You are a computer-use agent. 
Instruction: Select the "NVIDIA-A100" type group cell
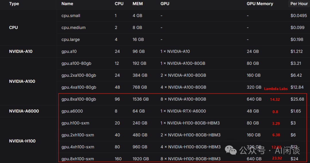click(x=22, y=81)
